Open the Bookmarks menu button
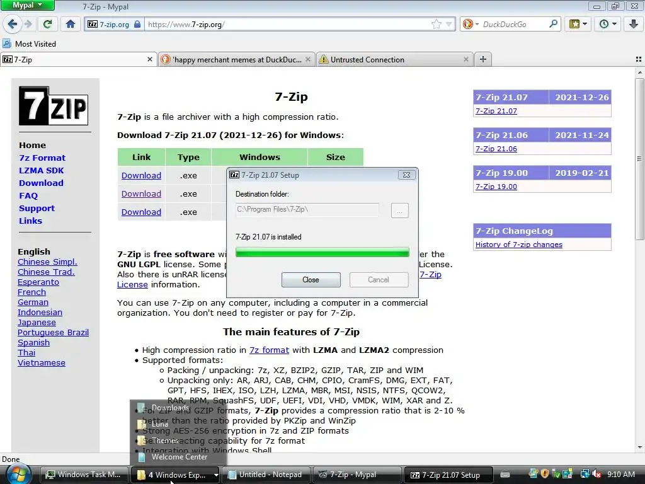The height and width of the screenshot is (484, 645). [578, 24]
